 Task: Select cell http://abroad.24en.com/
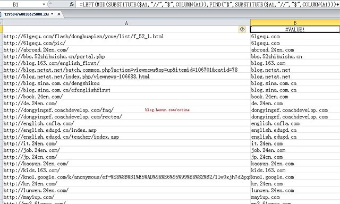click(126, 49)
